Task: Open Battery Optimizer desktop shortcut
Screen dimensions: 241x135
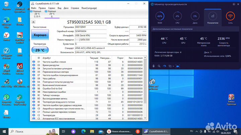Action: (x=231, y=100)
